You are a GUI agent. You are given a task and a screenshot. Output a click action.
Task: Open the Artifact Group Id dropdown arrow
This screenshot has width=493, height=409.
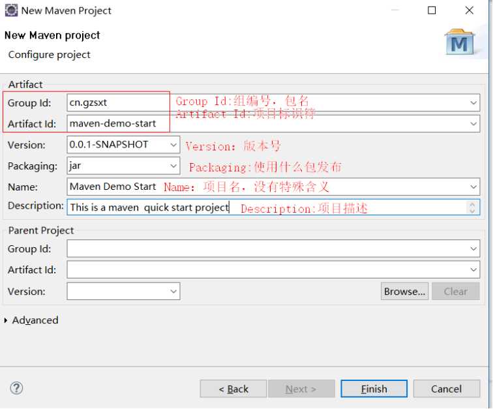click(x=473, y=103)
